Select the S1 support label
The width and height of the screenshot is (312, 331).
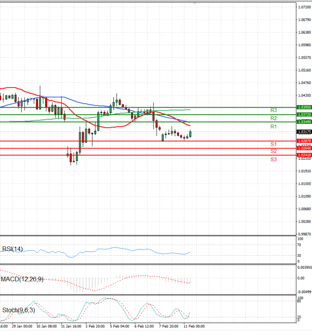click(273, 144)
